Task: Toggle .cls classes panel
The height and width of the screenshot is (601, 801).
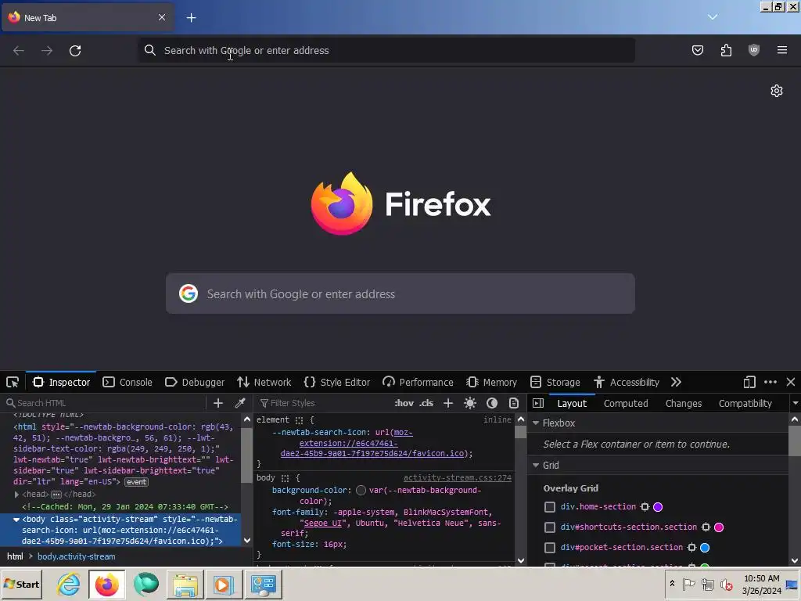Action: 426,403
